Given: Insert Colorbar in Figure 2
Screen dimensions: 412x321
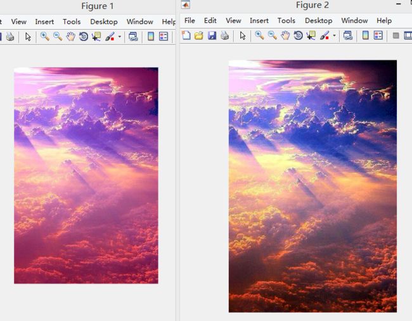Looking at the screenshot, I should coord(365,35).
